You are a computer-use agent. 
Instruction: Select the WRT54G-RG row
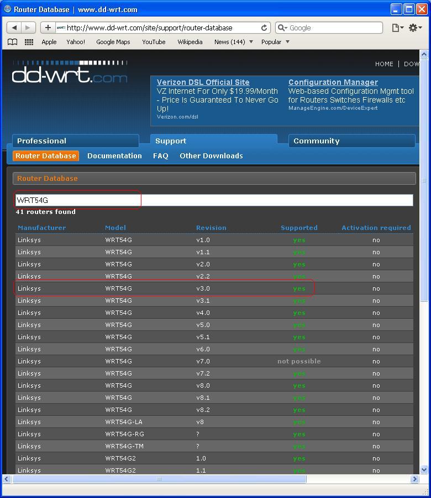[x=214, y=434]
